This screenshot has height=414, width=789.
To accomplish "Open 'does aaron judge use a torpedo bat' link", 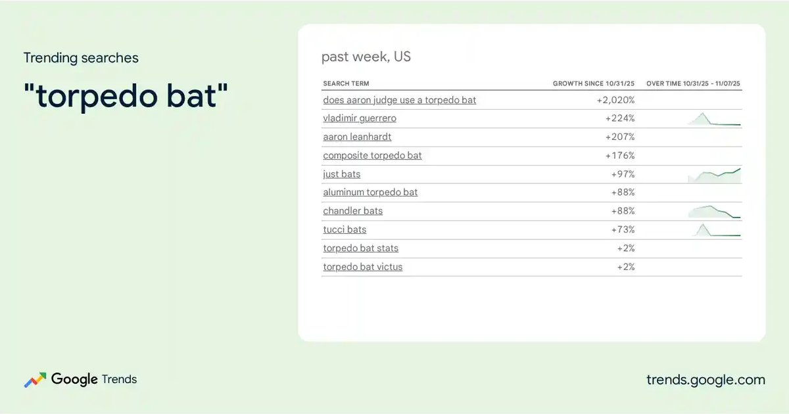I will [399, 100].
